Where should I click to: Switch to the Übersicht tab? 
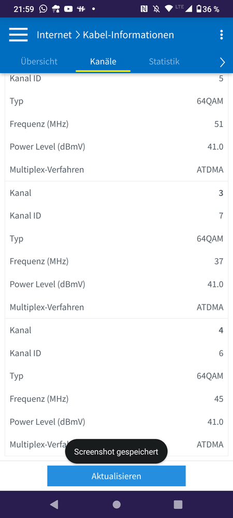coord(39,62)
